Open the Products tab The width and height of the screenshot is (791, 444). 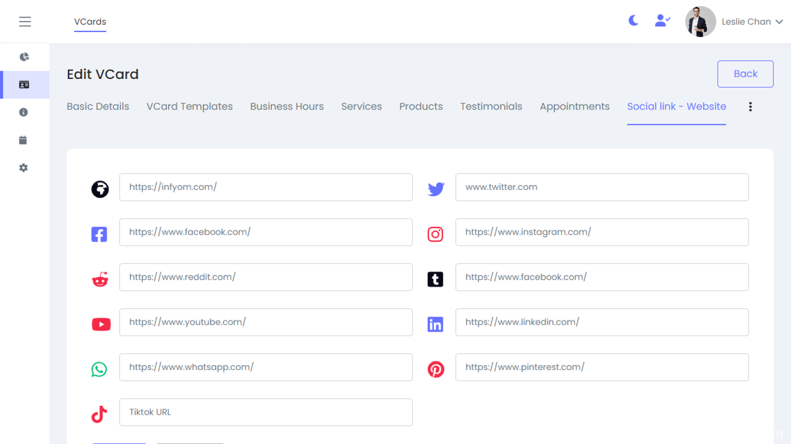click(x=421, y=107)
